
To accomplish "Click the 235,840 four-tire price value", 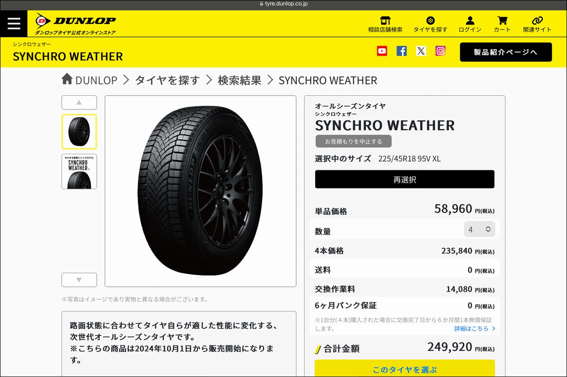I will (x=457, y=251).
